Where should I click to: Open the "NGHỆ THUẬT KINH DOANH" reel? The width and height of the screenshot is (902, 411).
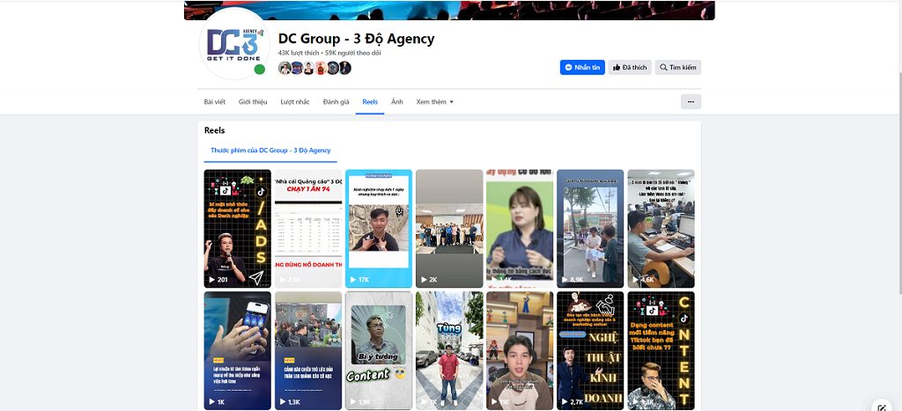[590, 350]
